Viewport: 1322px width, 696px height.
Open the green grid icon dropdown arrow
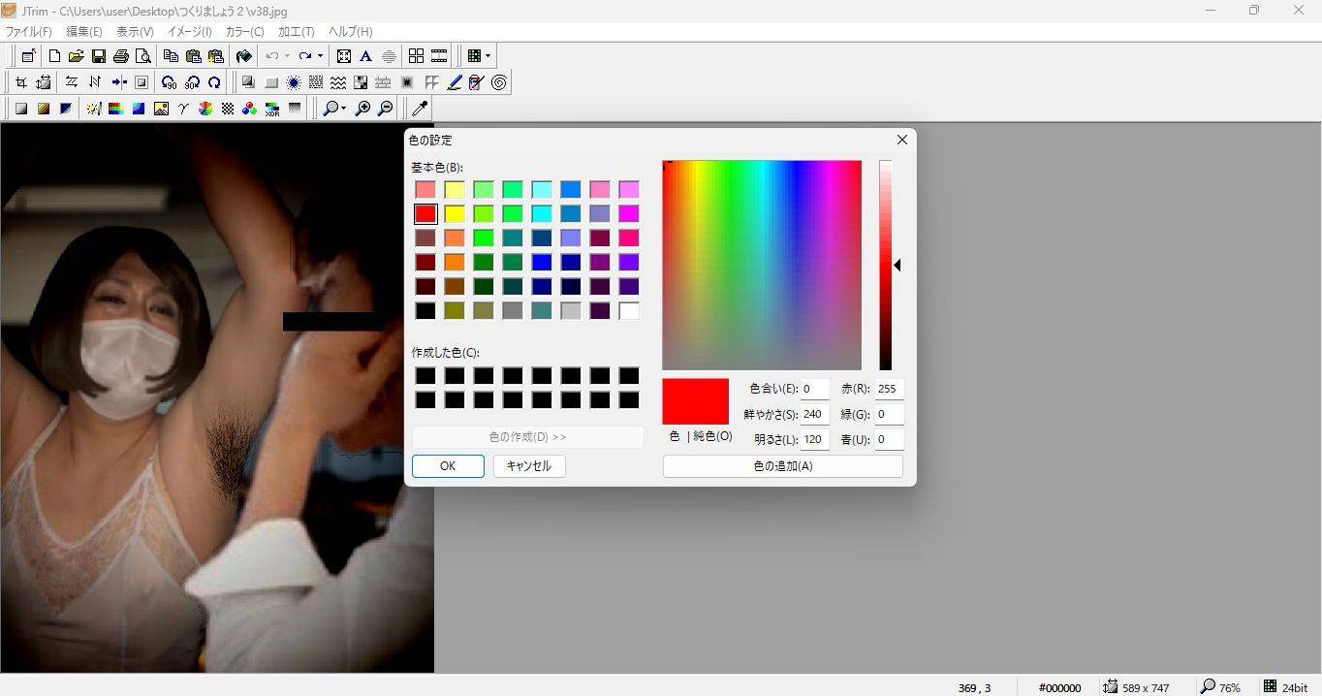pyautogui.click(x=488, y=56)
